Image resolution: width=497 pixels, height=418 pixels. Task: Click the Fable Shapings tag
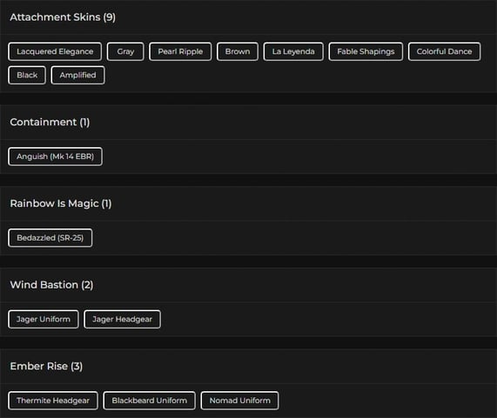tap(366, 51)
